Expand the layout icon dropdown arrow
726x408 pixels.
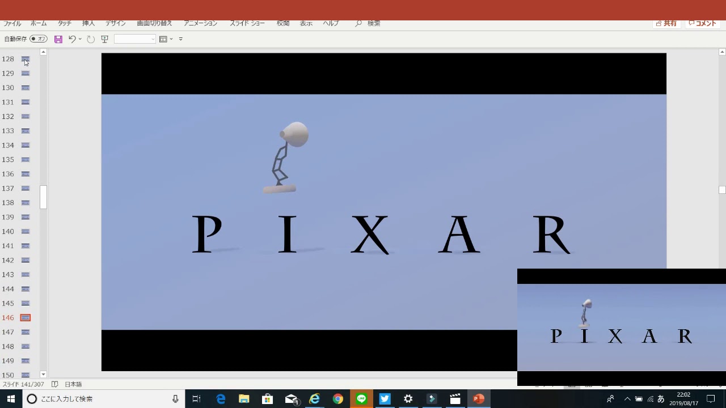tap(171, 39)
